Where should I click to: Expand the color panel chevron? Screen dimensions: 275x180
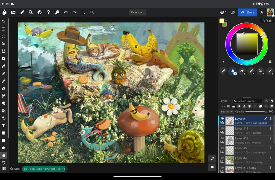click(223, 62)
